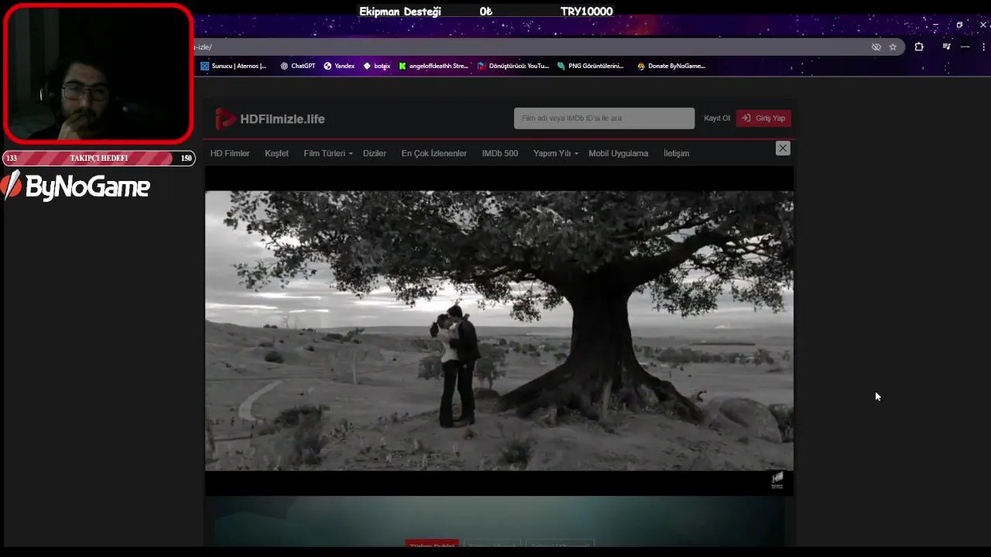This screenshot has height=557, width=991.
Task: Open the Diziler menu item
Action: coord(375,153)
